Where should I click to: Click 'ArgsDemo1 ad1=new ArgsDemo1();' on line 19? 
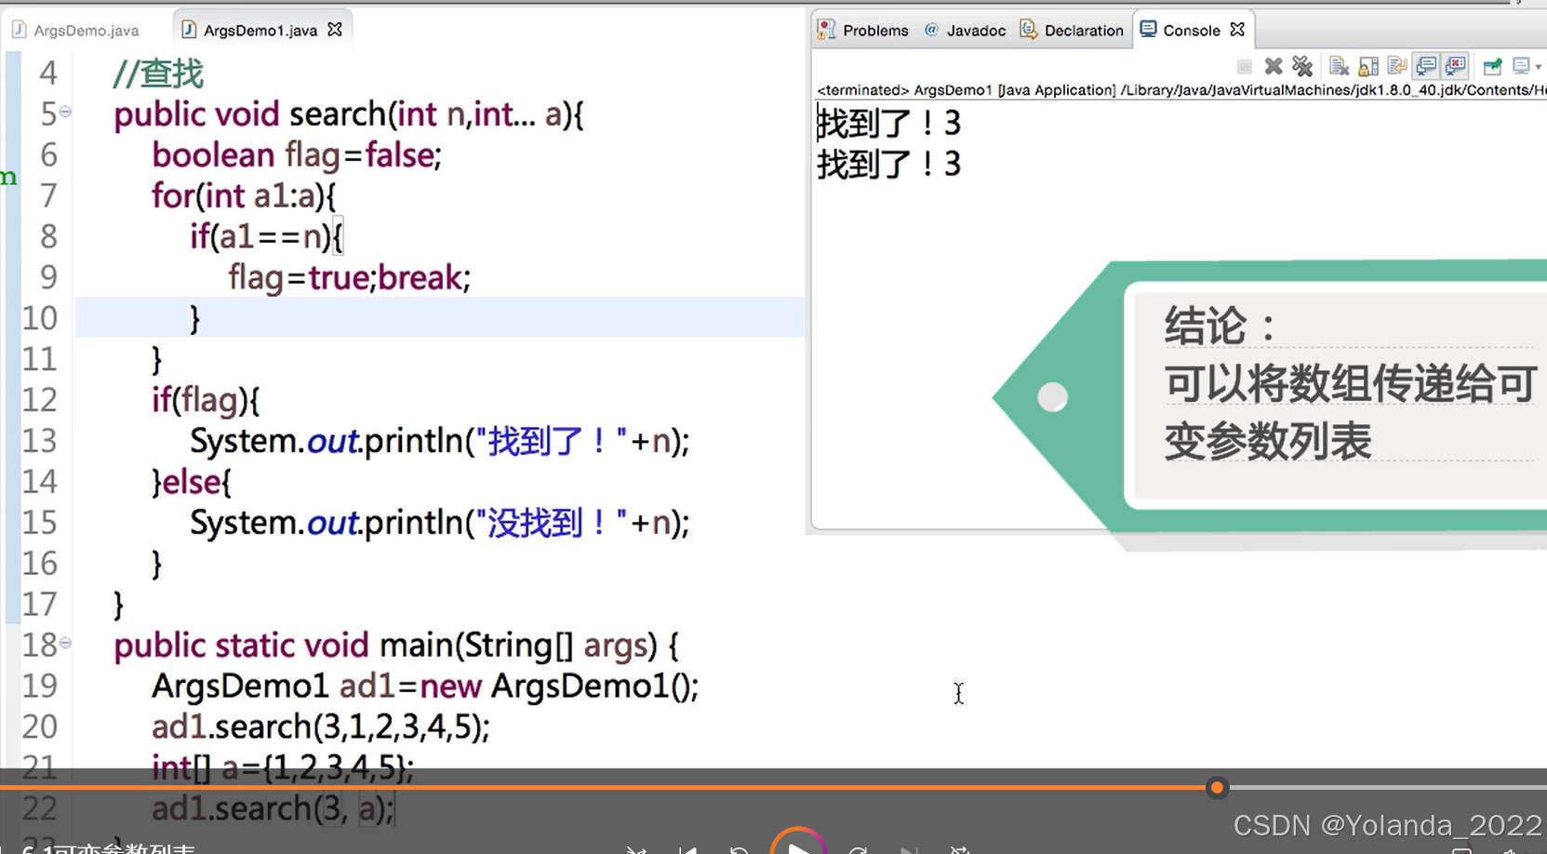(x=425, y=687)
